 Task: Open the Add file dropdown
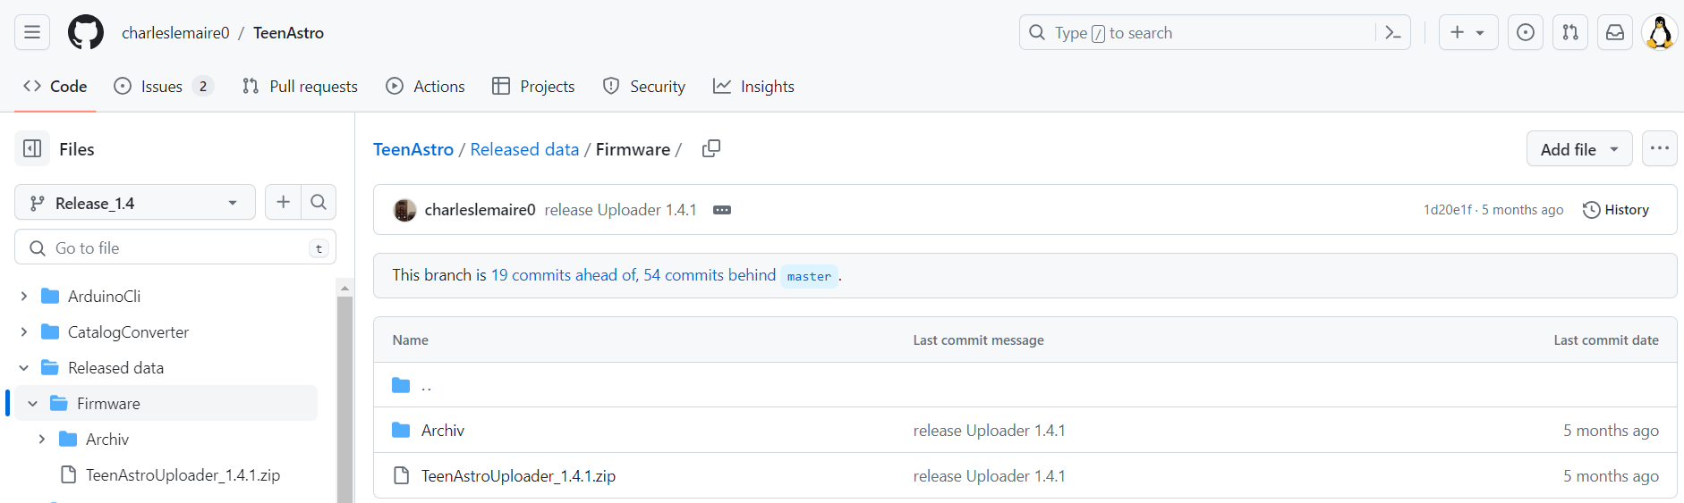tap(1579, 148)
